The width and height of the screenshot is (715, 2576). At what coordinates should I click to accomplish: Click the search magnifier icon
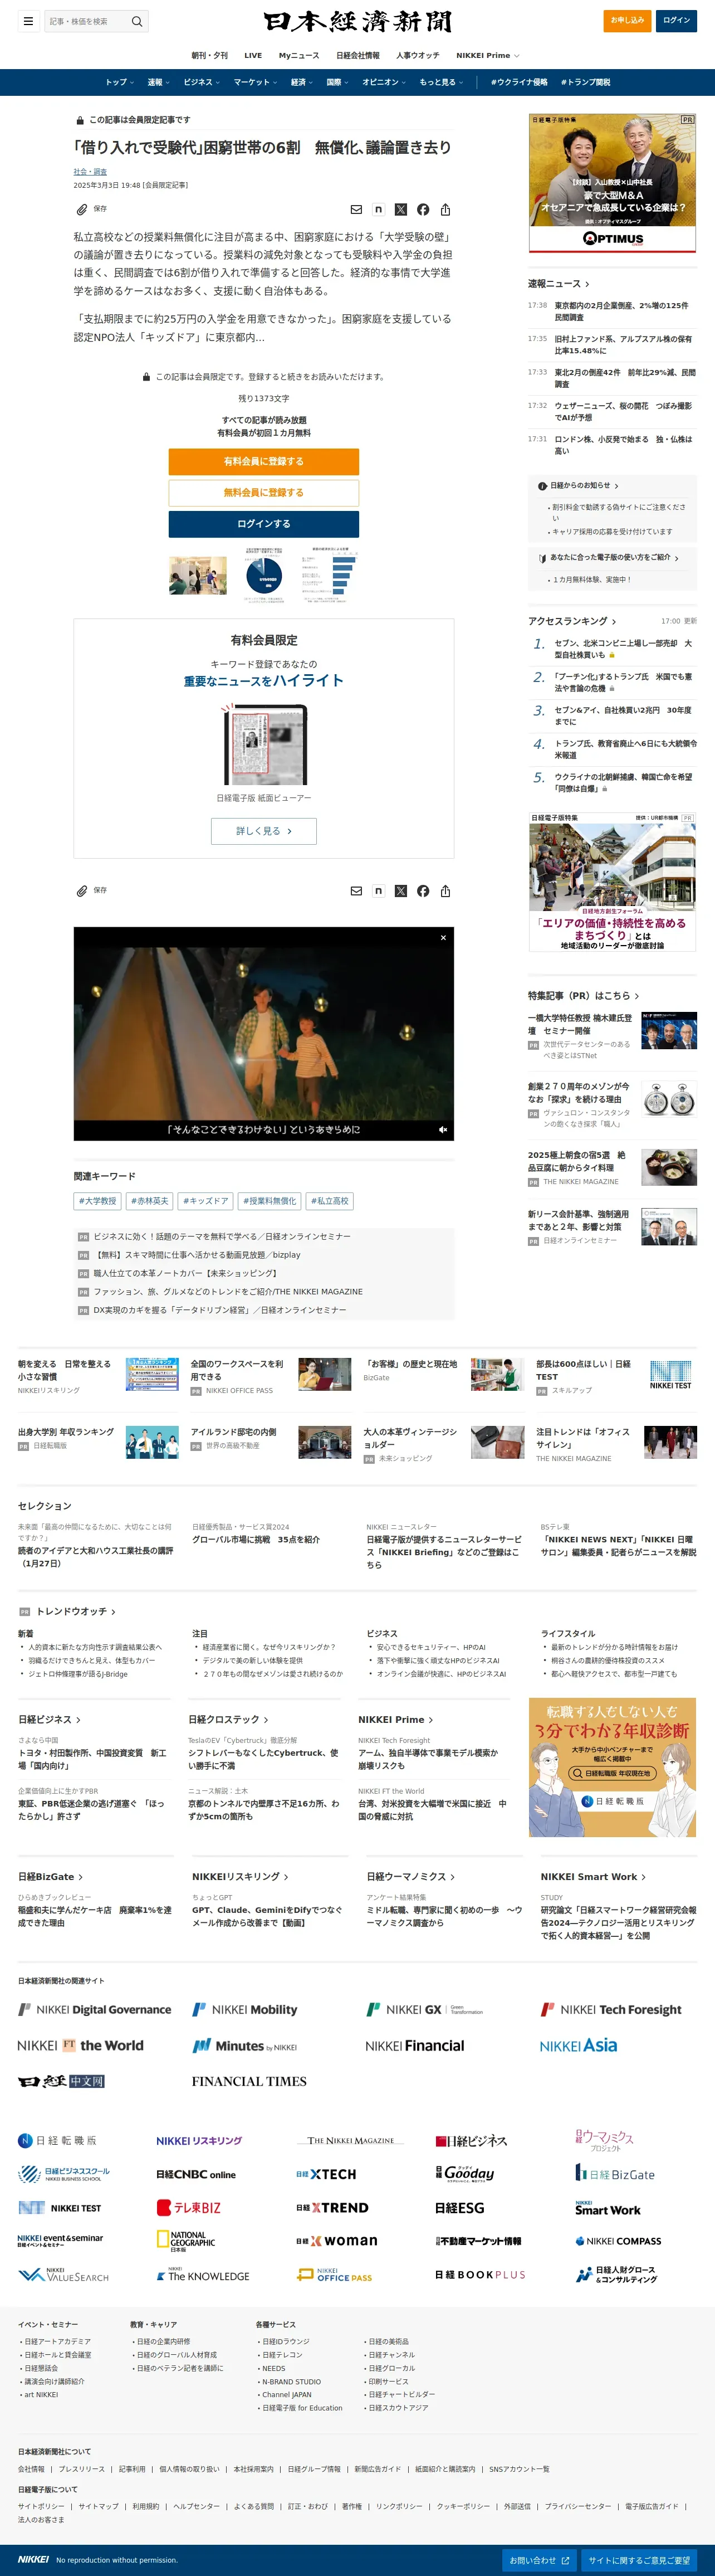pos(137,21)
